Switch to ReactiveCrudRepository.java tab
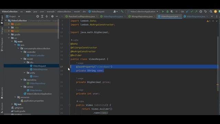This screenshot has height=124, width=220. click(x=81, y=17)
